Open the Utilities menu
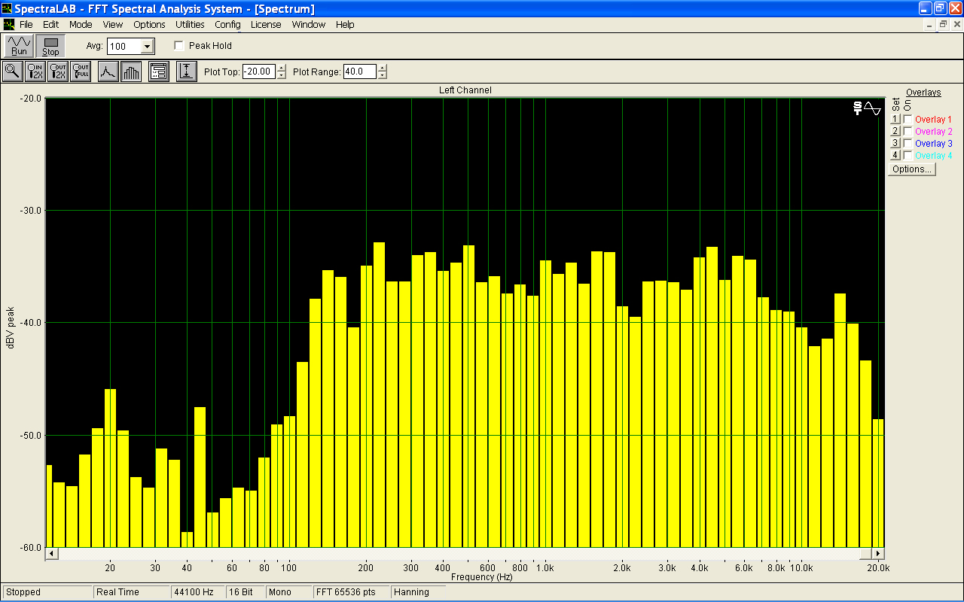Image resolution: width=964 pixels, height=602 pixels. pos(190,25)
